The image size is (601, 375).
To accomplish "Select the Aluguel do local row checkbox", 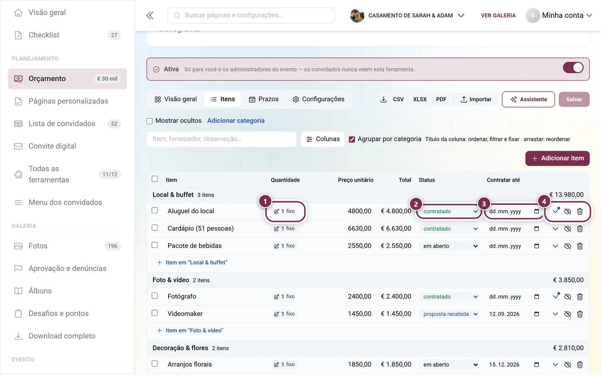I will tap(155, 210).
